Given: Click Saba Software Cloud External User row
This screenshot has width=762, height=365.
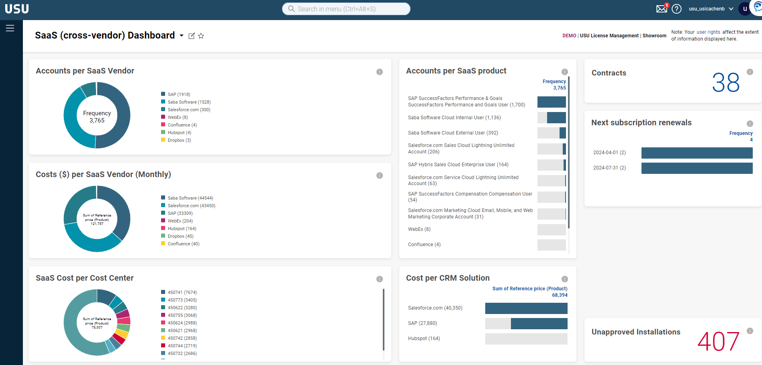Looking at the screenshot, I should pos(487,133).
